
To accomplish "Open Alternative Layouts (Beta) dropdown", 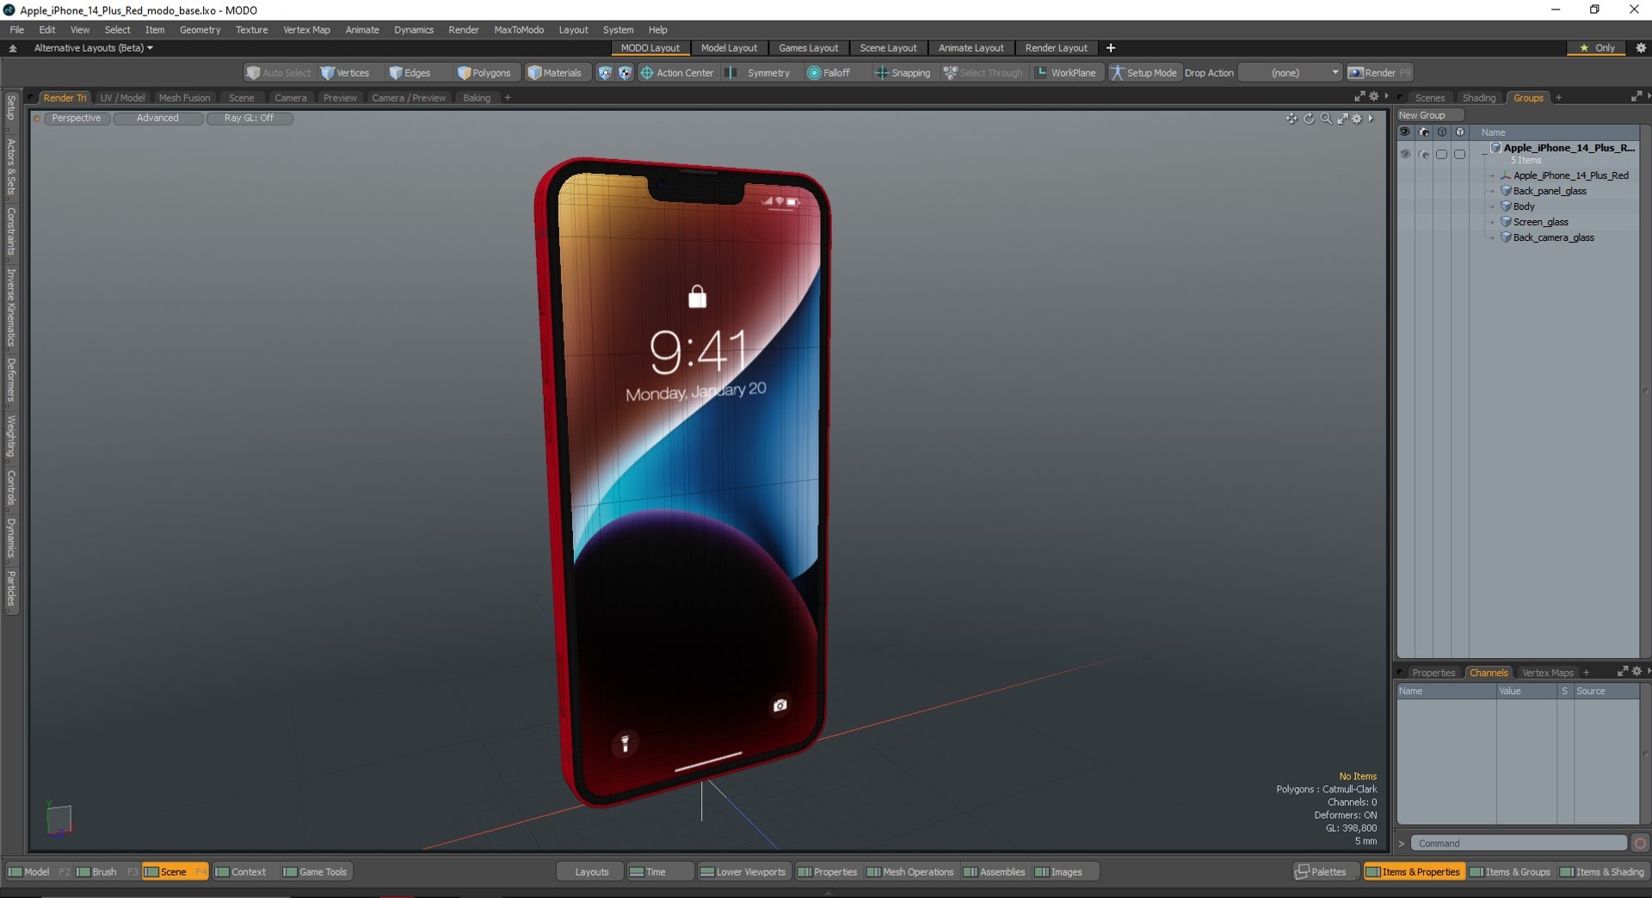I will coord(93,48).
